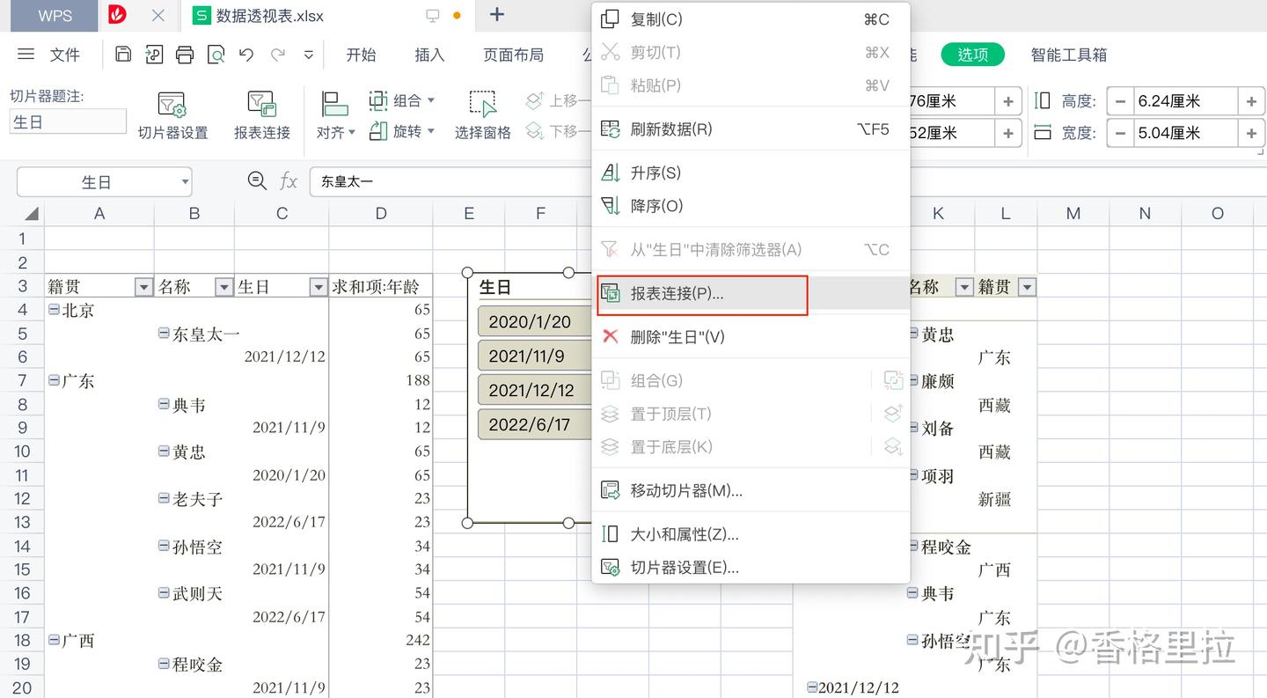Choose 复制(C) from the context menu
The height and width of the screenshot is (698, 1267).
pos(751,19)
